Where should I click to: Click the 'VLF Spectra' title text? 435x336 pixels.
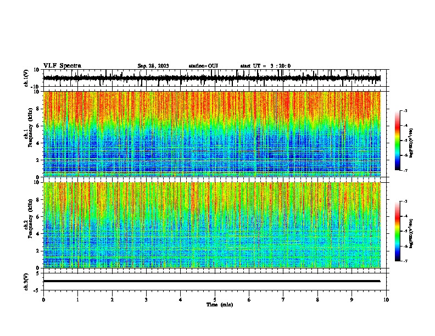click(62, 66)
